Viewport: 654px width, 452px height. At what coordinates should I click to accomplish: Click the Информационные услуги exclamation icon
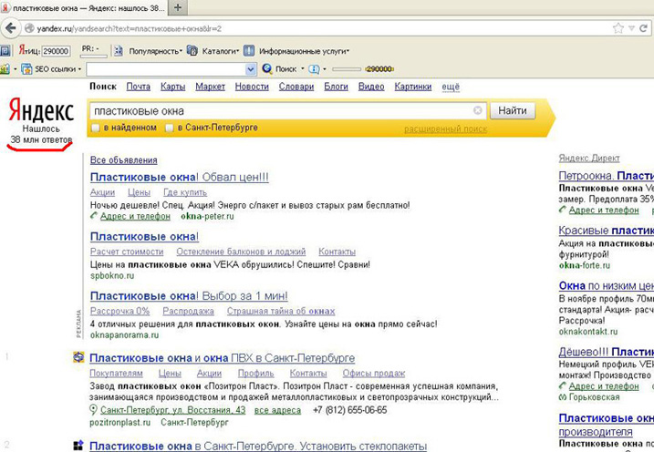[x=249, y=51]
